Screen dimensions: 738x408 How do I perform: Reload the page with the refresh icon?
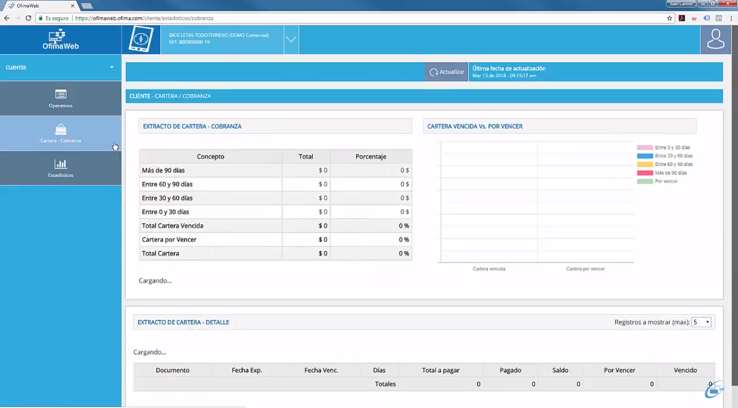click(x=28, y=17)
